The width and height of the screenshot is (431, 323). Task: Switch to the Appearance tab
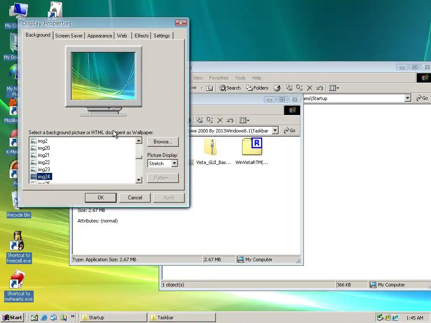pyautogui.click(x=99, y=36)
